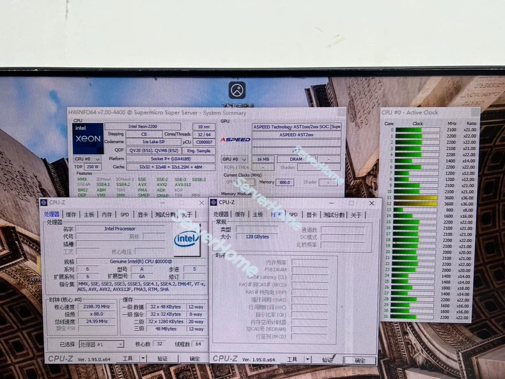
Task: Select 主板 tab in right CPU-Z window
Action: coord(258,215)
